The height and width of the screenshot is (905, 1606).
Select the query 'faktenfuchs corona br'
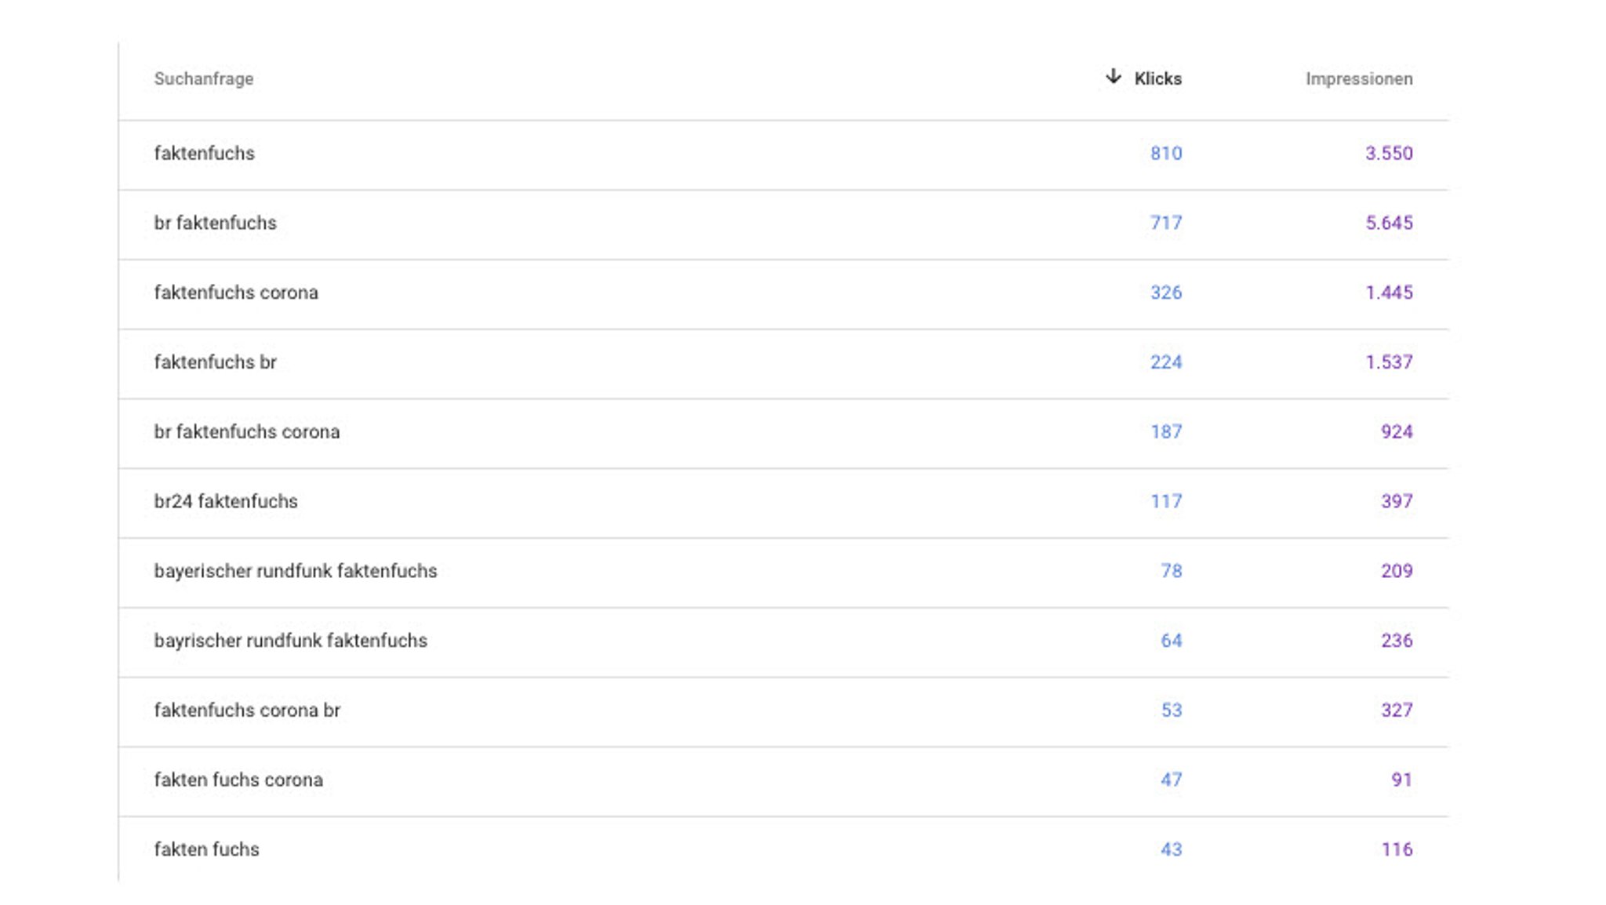click(x=247, y=710)
